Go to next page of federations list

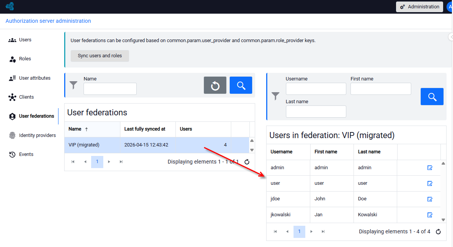(x=109, y=162)
